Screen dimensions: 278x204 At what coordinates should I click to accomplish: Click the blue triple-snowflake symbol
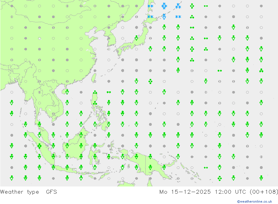(178, 6)
